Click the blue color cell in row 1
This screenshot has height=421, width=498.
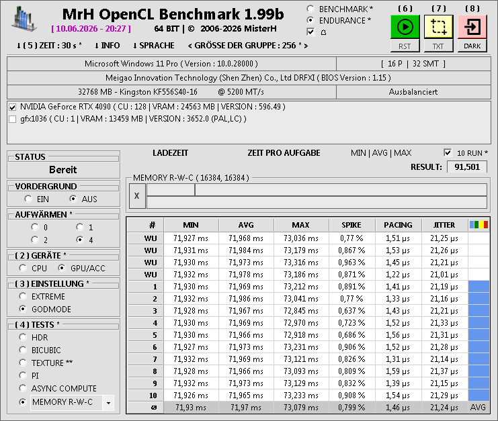479,287
